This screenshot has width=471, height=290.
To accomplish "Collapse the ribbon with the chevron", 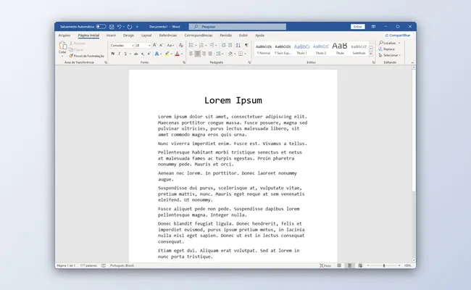I will pyautogui.click(x=412, y=62).
